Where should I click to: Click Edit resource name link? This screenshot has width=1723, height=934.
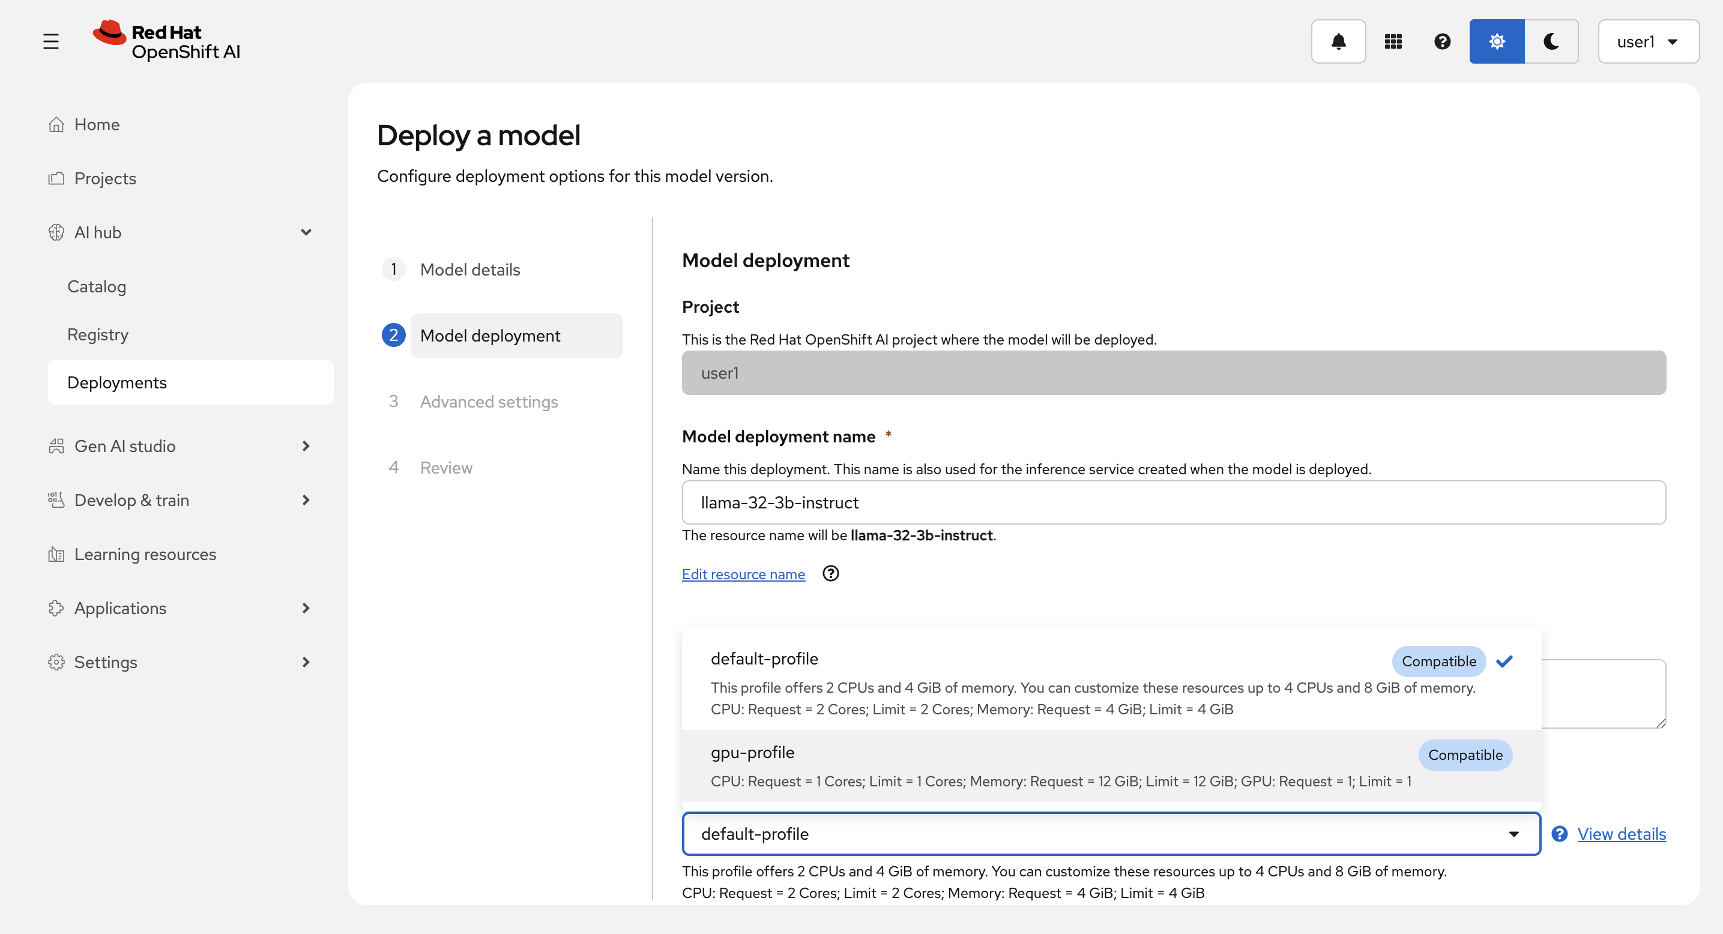[743, 574]
